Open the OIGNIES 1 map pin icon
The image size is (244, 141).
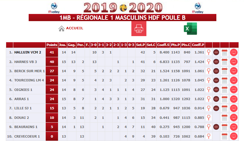(209, 90)
